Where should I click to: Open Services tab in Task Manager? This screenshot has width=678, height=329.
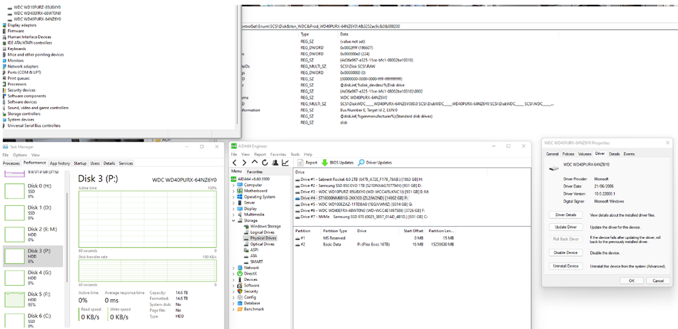tap(126, 163)
